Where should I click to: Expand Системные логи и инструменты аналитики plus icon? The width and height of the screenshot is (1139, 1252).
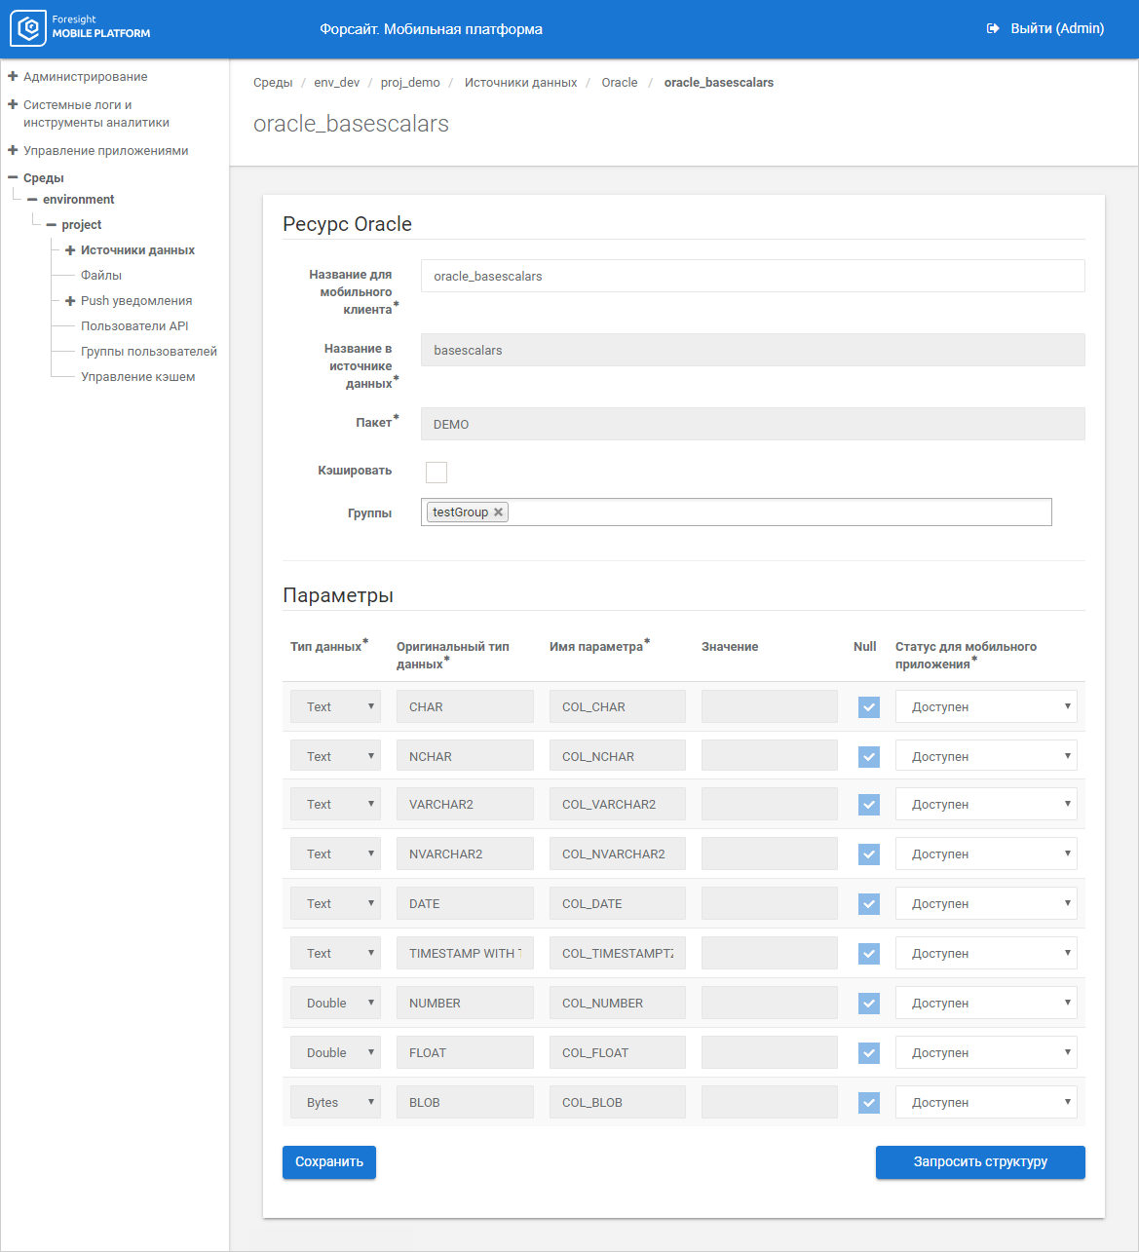tap(13, 104)
